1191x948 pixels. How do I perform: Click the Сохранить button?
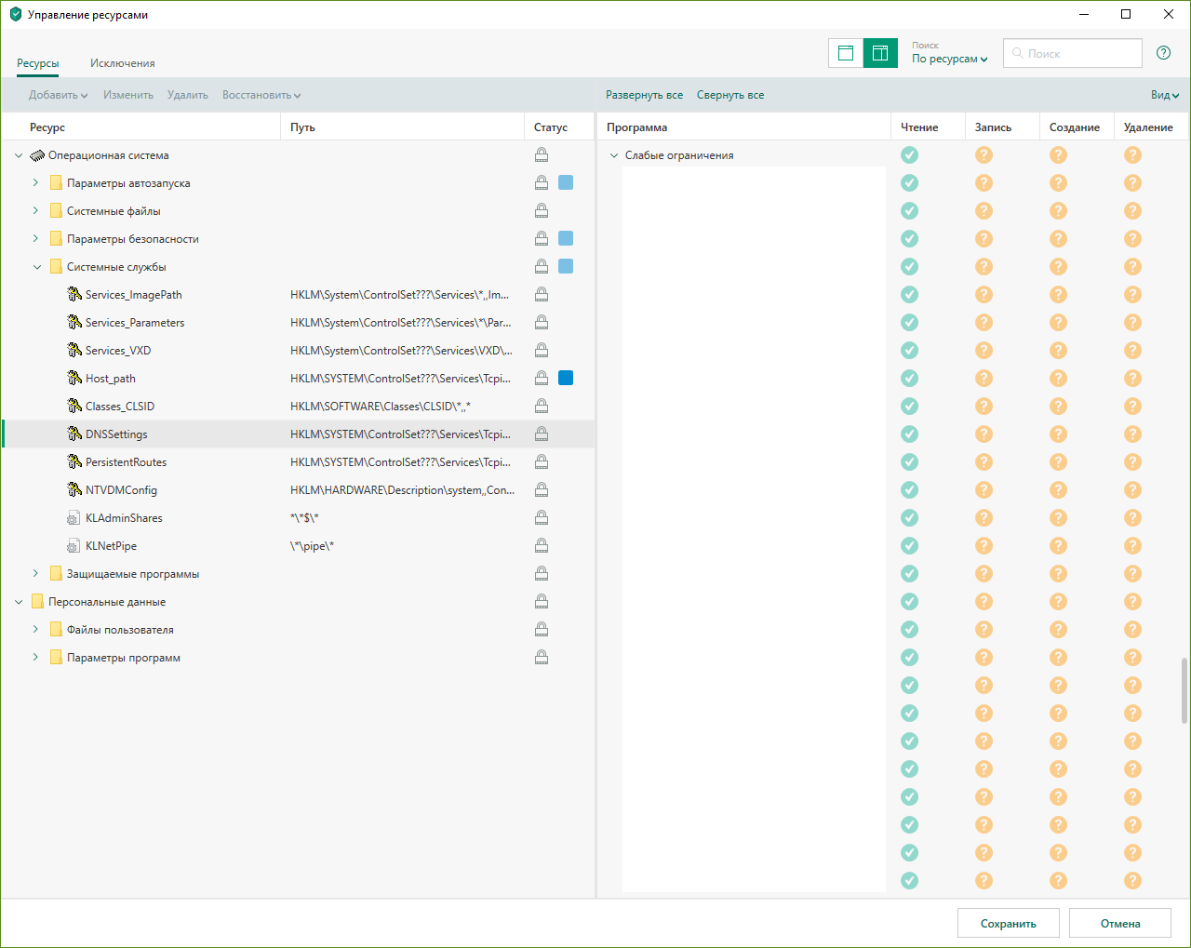(1008, 923)
